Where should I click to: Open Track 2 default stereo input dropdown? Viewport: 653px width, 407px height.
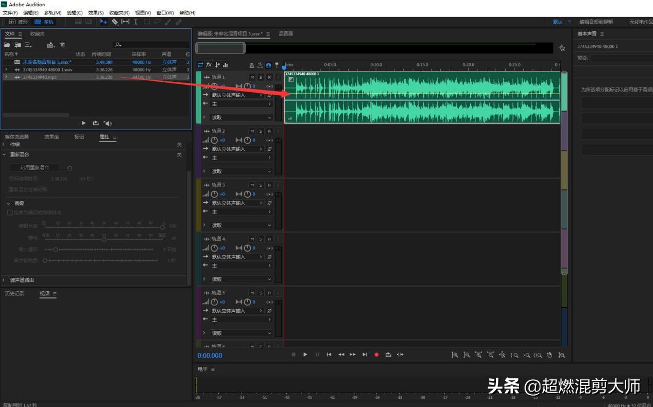pyautogui.click(x=237, y=149)
